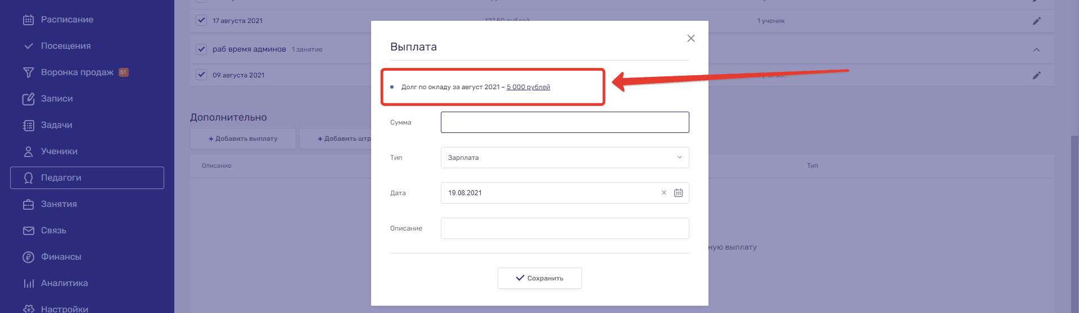Open the Тип dropdown showing Зарплата
The width and height of the screenshot is (1079, 313).
pos(565,158)
